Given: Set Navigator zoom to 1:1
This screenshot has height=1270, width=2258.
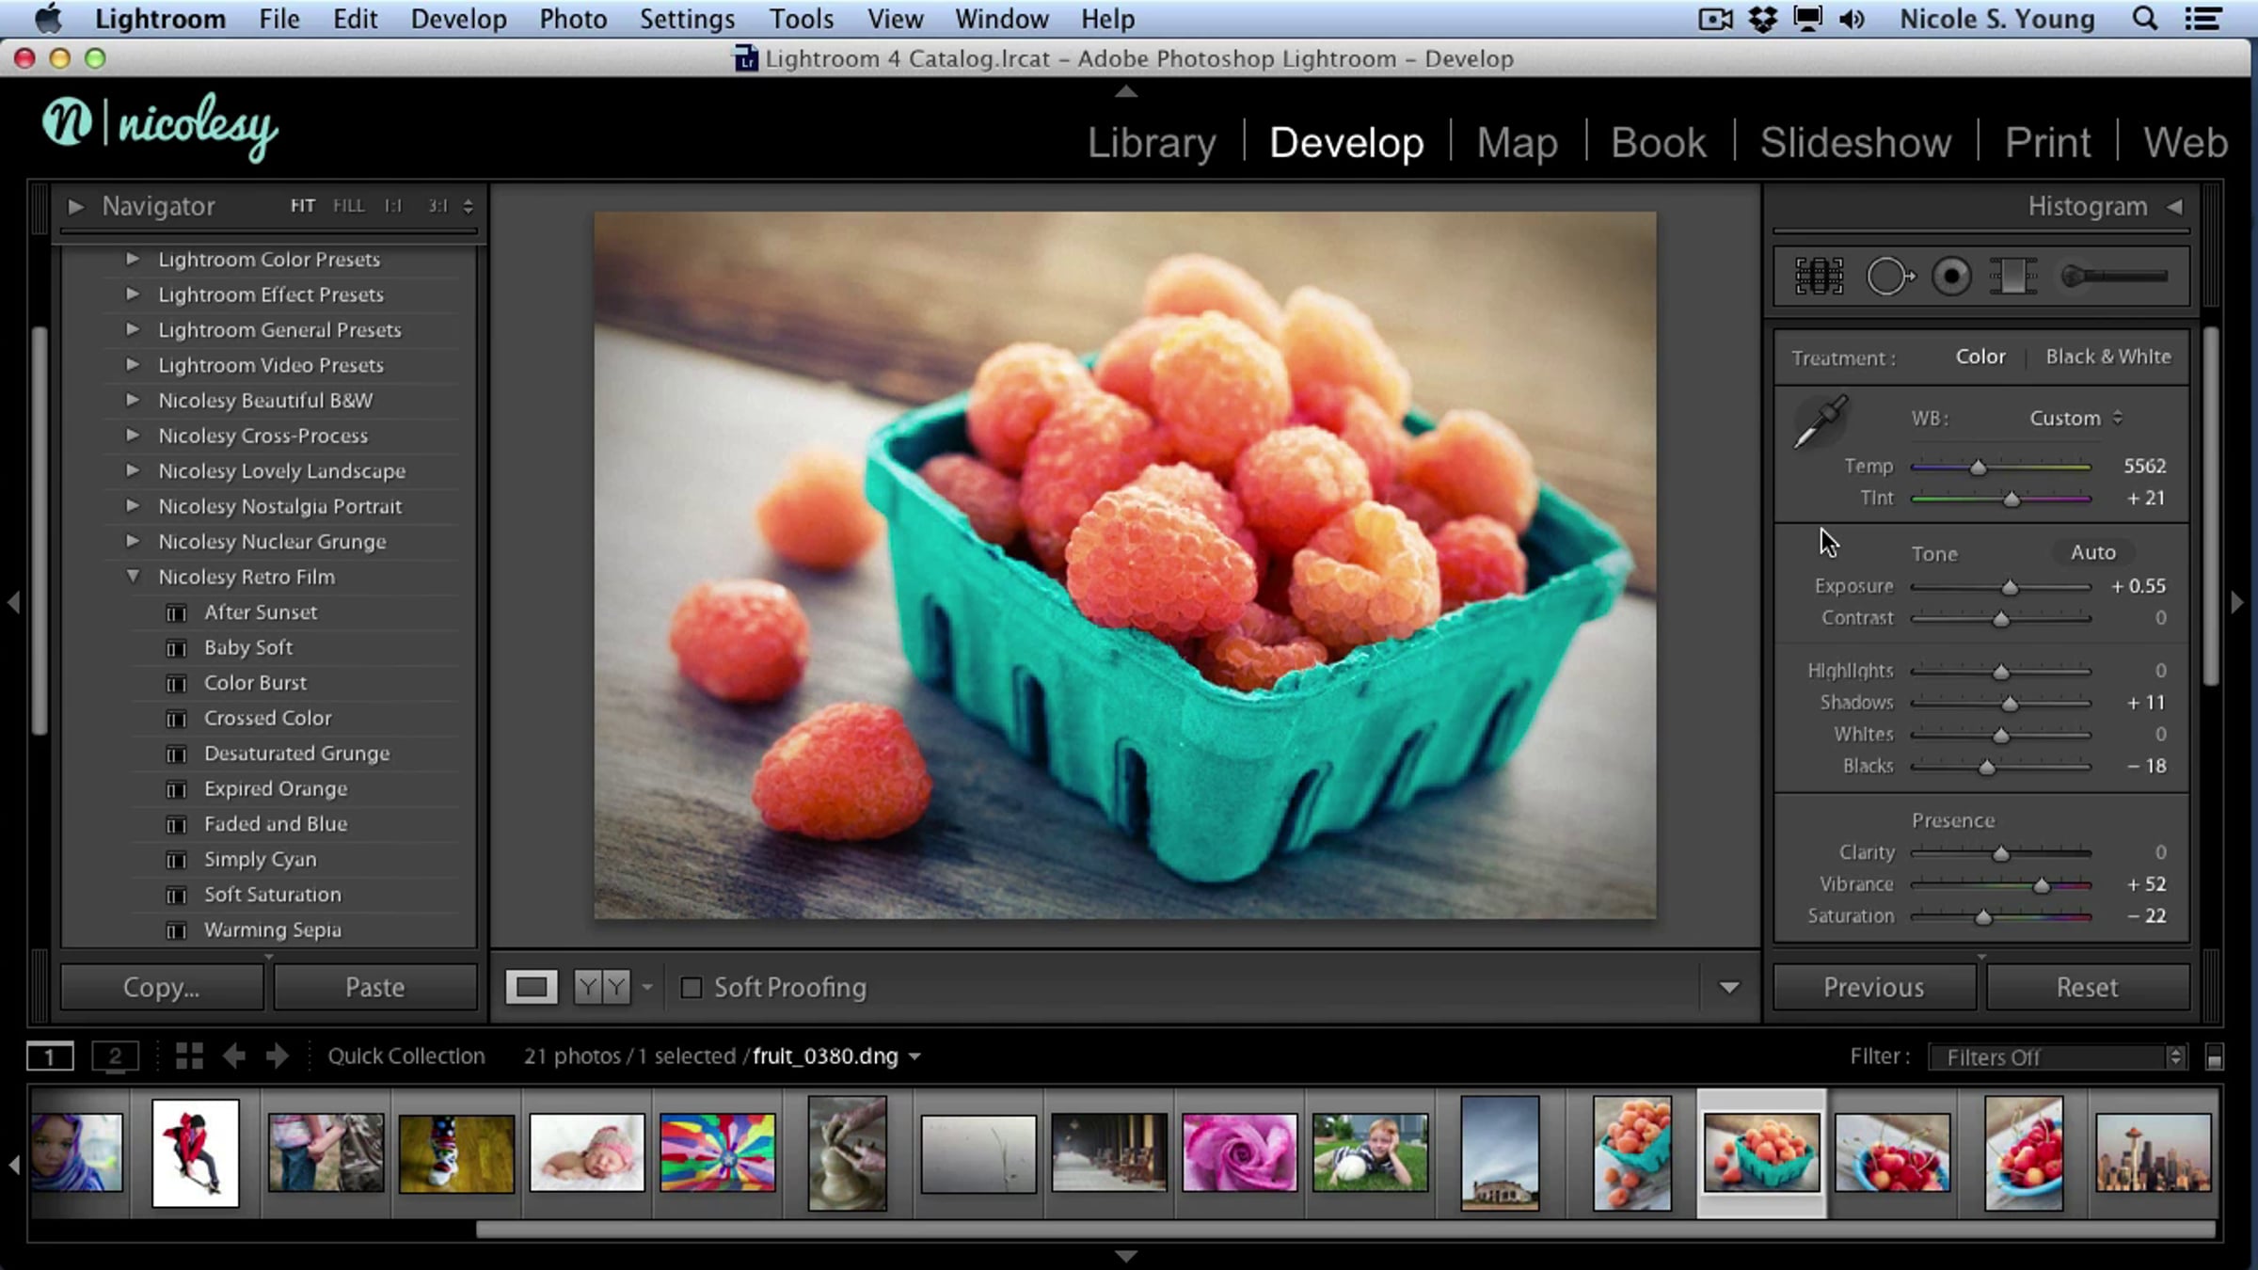Looking at the screenshot, I should click(x=392, y=205).
